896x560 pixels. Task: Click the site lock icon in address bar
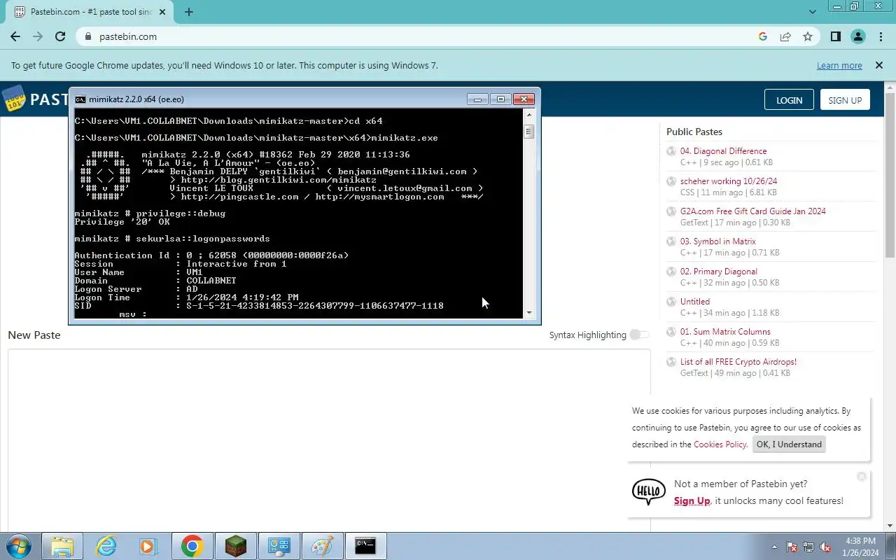[x=87, y=36]
